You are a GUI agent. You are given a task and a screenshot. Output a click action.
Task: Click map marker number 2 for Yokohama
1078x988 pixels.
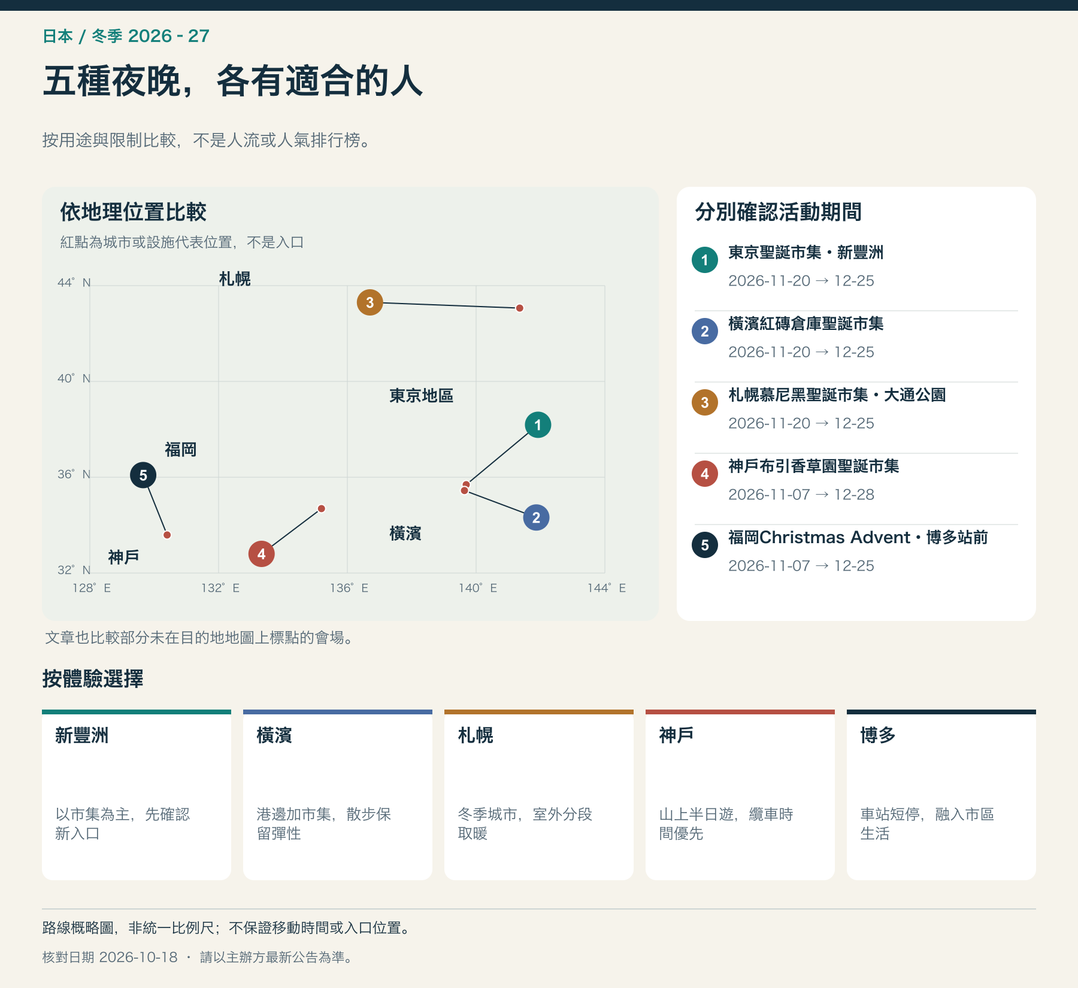point(536,518)
